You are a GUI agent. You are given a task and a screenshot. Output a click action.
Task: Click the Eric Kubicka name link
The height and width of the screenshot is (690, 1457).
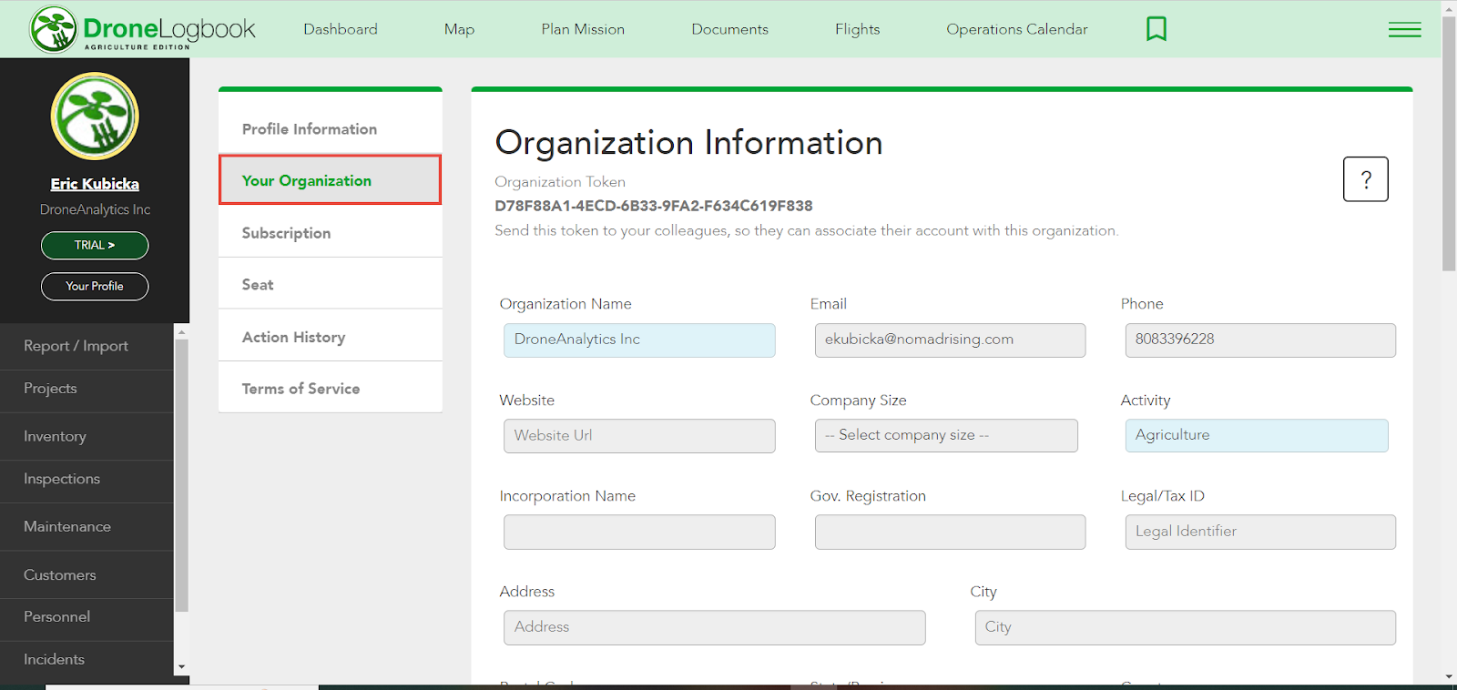[x=95, y=184]
